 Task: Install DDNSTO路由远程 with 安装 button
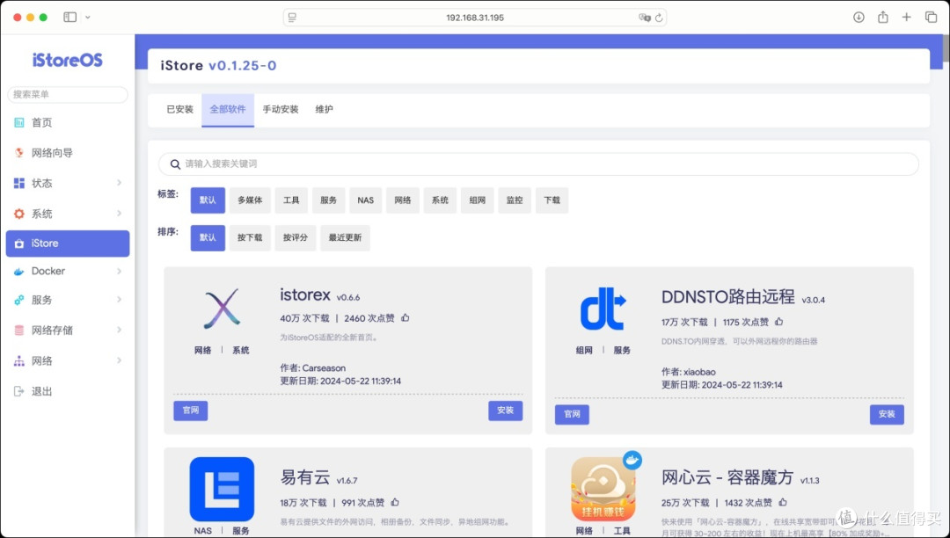click(x=887, y=414)
